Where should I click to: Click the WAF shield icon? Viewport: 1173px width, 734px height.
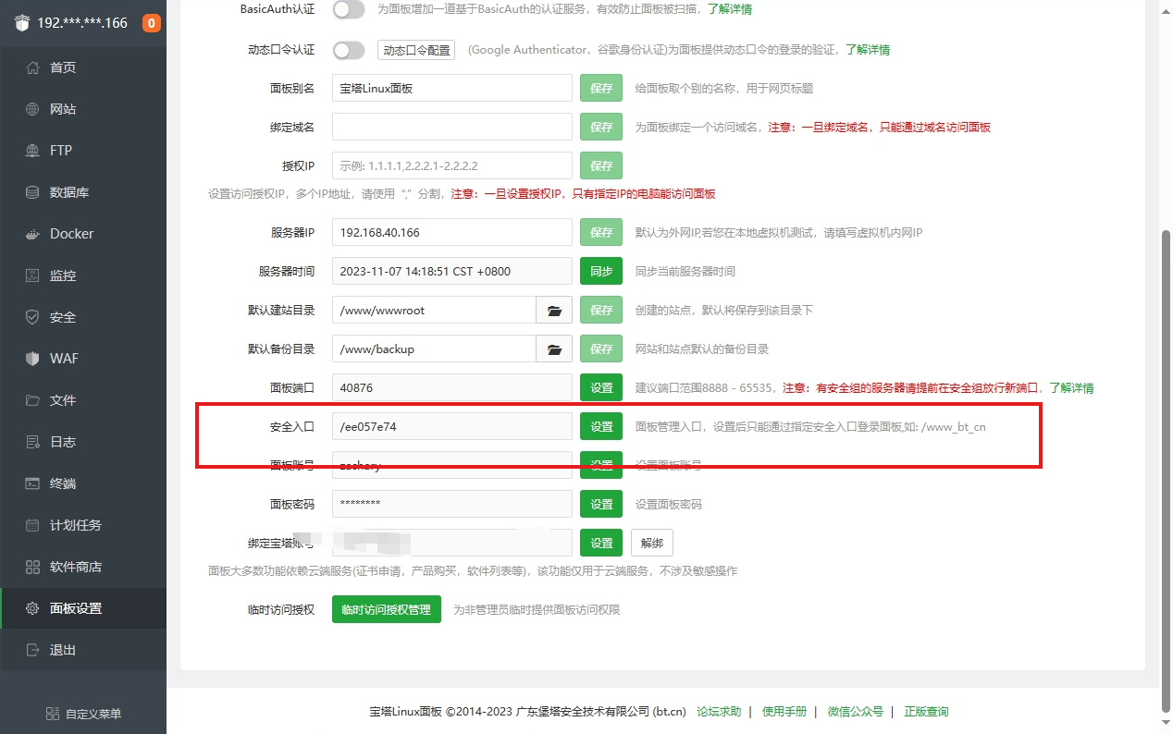pos(33,359)
